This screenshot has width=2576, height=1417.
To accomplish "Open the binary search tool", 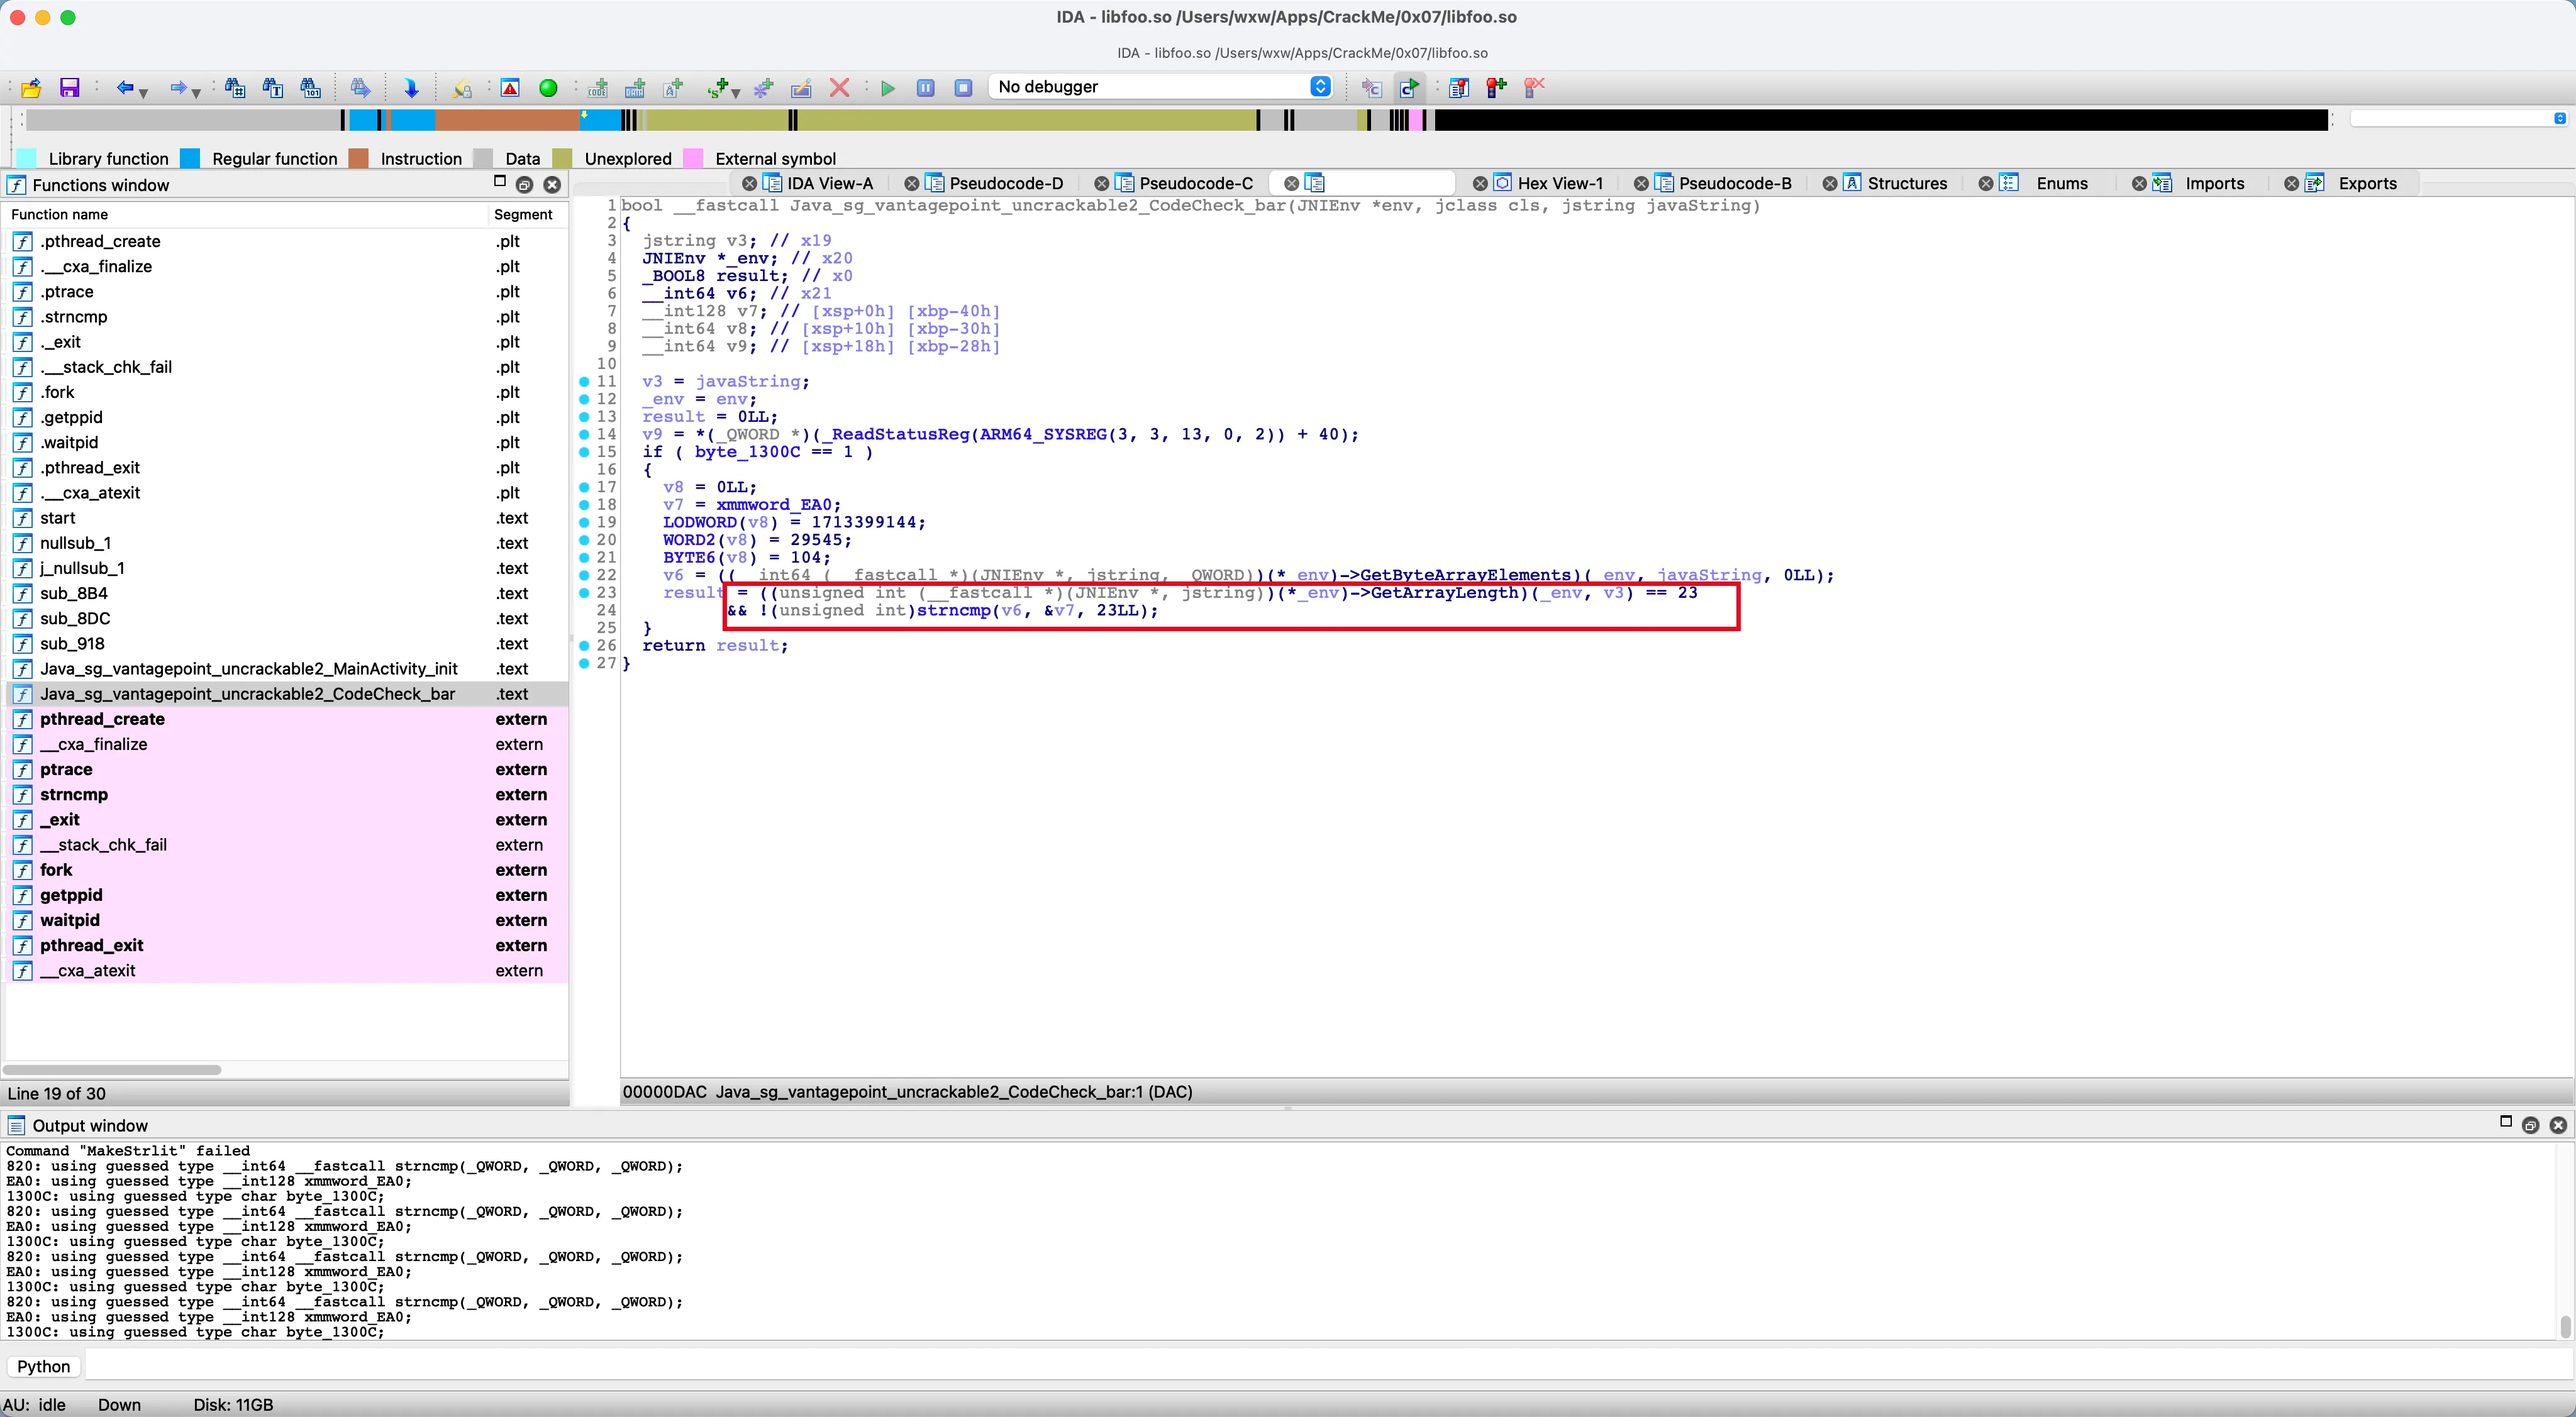I will (x=311, y=88).
